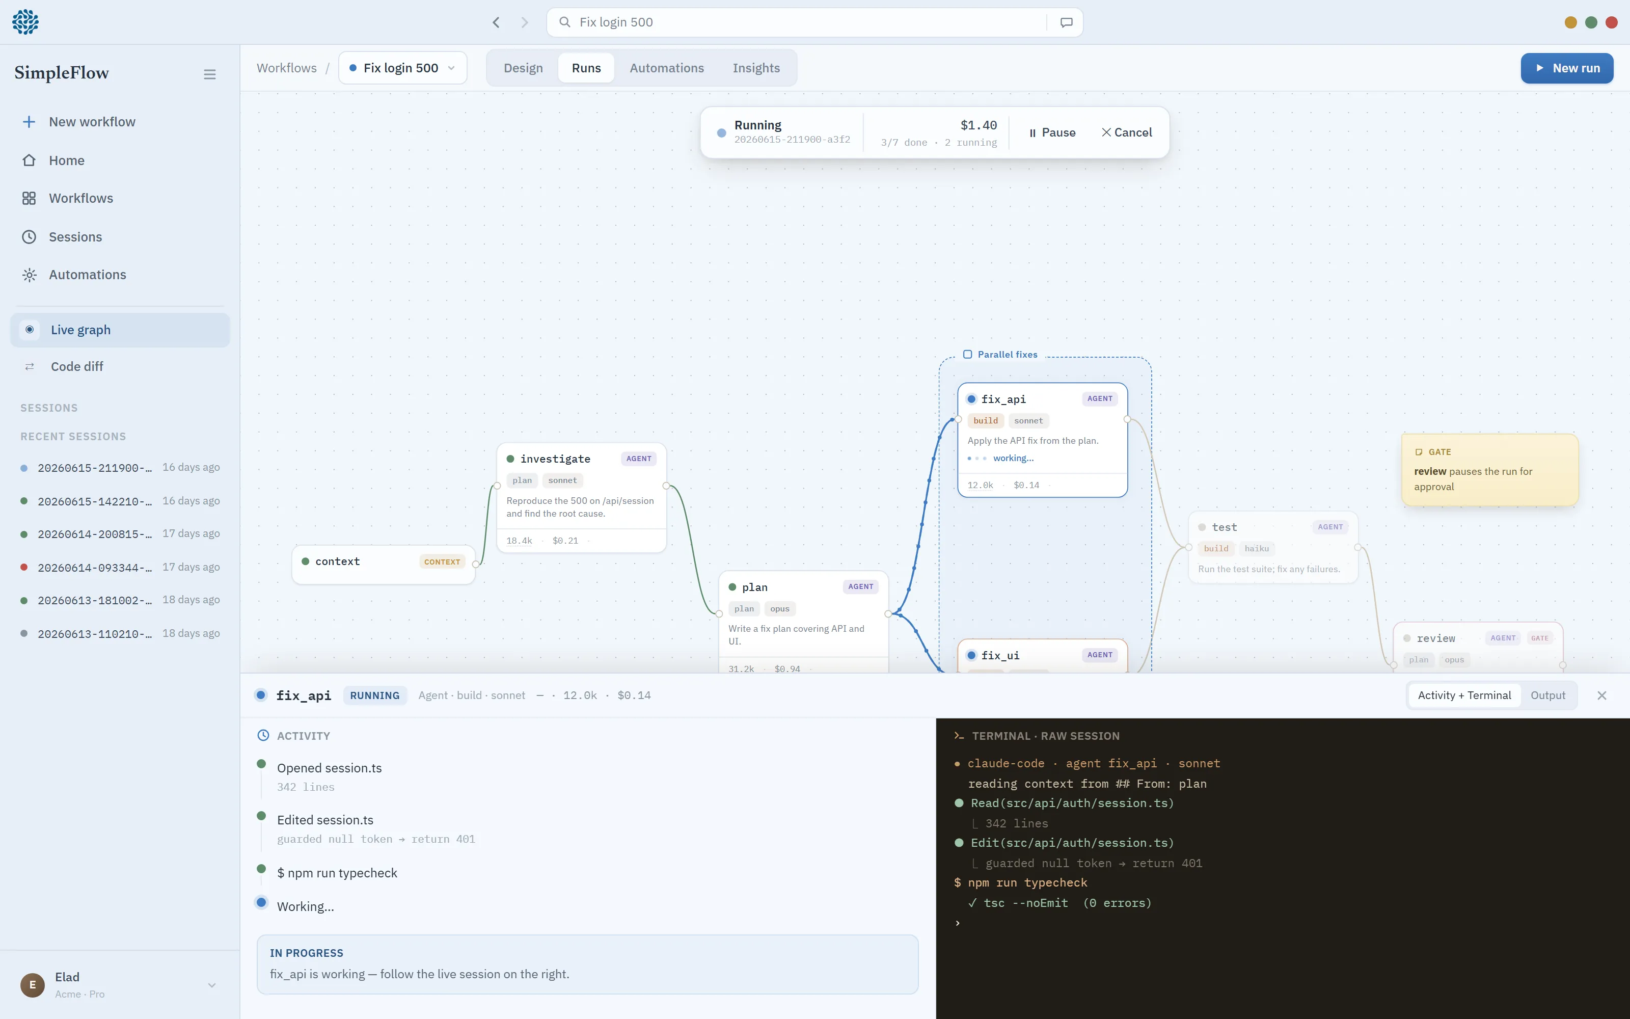This screenshot has height=1019, width=1630.
Task: Collapse sidebar with hamburger icon
Action: 209,74
